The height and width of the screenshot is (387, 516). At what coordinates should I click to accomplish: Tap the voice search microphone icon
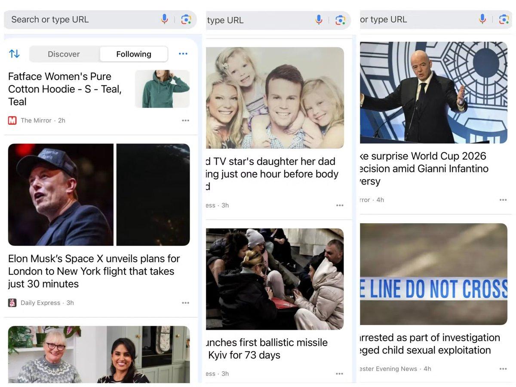point(165,19)
